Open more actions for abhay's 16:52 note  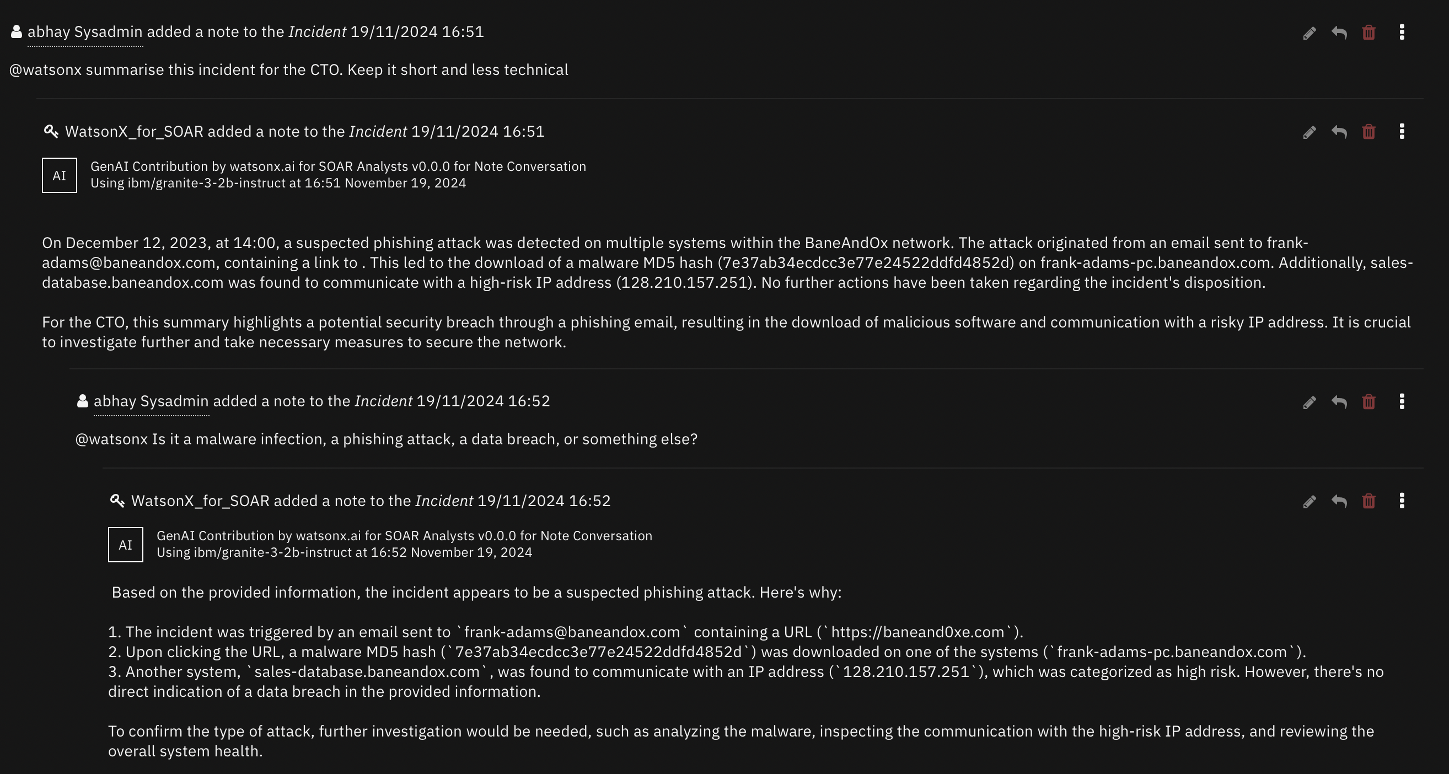(x=1402, y=401)
